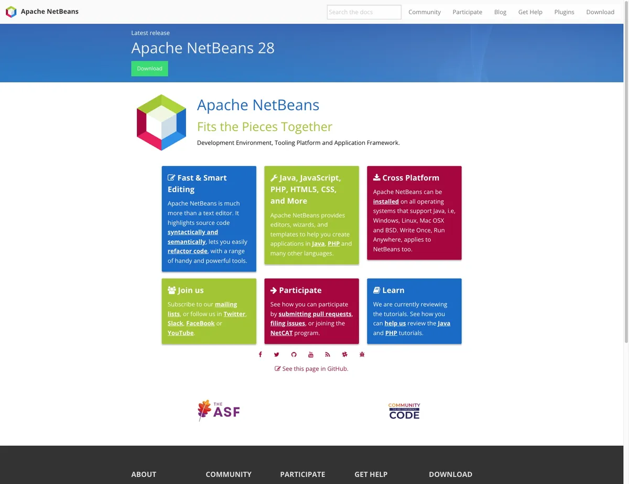
Task: Open the YouTube icon
Action: [x=311, y=354]
